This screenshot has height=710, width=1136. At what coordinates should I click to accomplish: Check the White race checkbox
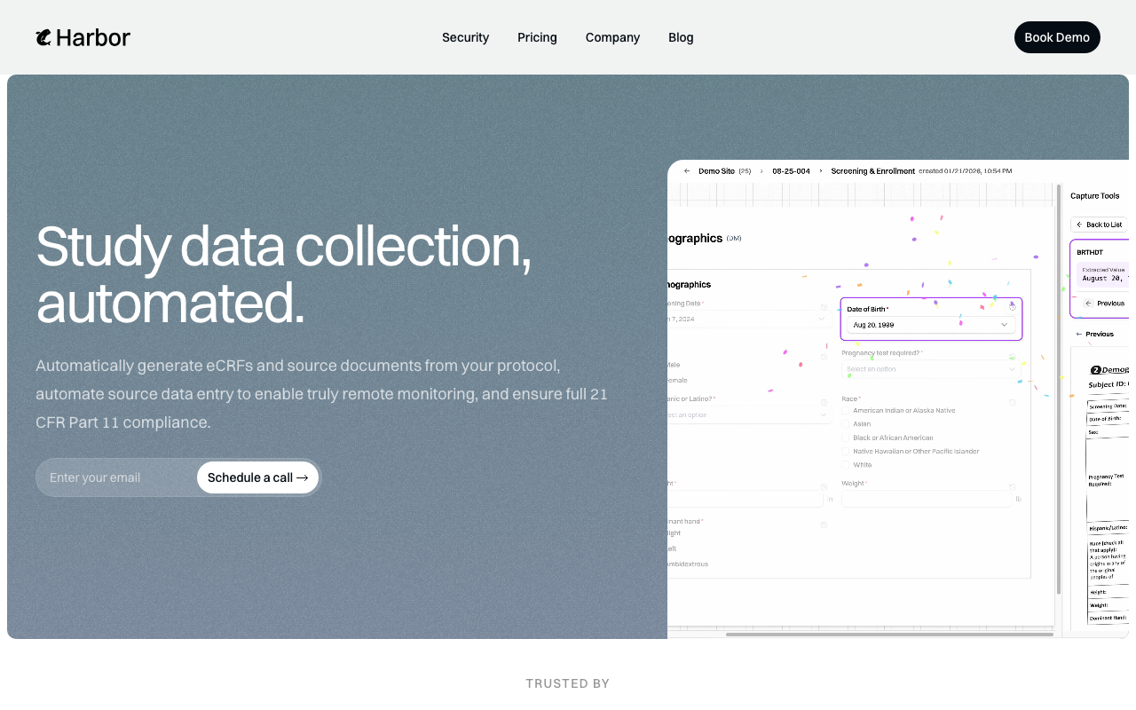(846, 464)
